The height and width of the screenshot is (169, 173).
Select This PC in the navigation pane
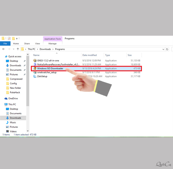click(x=12, y=104)
